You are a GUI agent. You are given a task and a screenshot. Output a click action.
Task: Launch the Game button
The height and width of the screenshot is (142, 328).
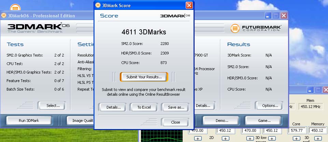(x=264, y=121)
